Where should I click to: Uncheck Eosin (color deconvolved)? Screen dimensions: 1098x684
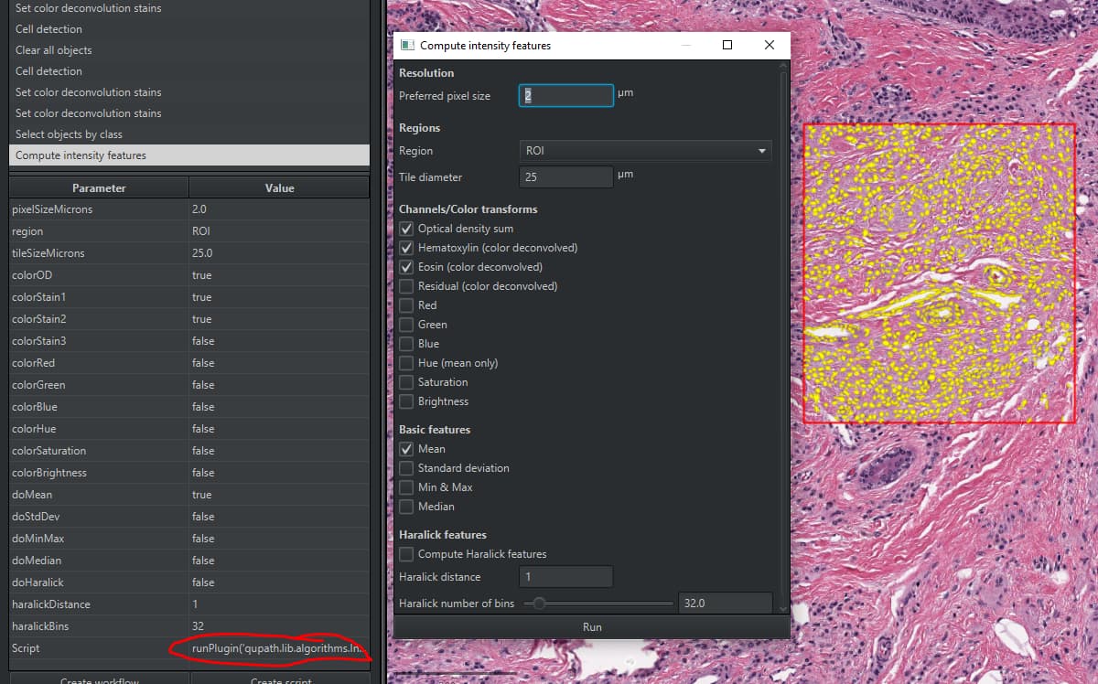click(x=406, y=267)
